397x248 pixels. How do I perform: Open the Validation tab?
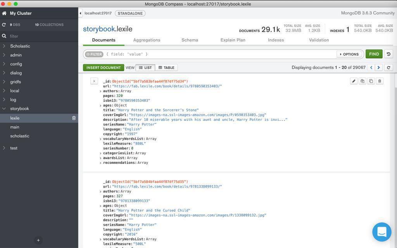pyautogui.click(x=319, y=40)
